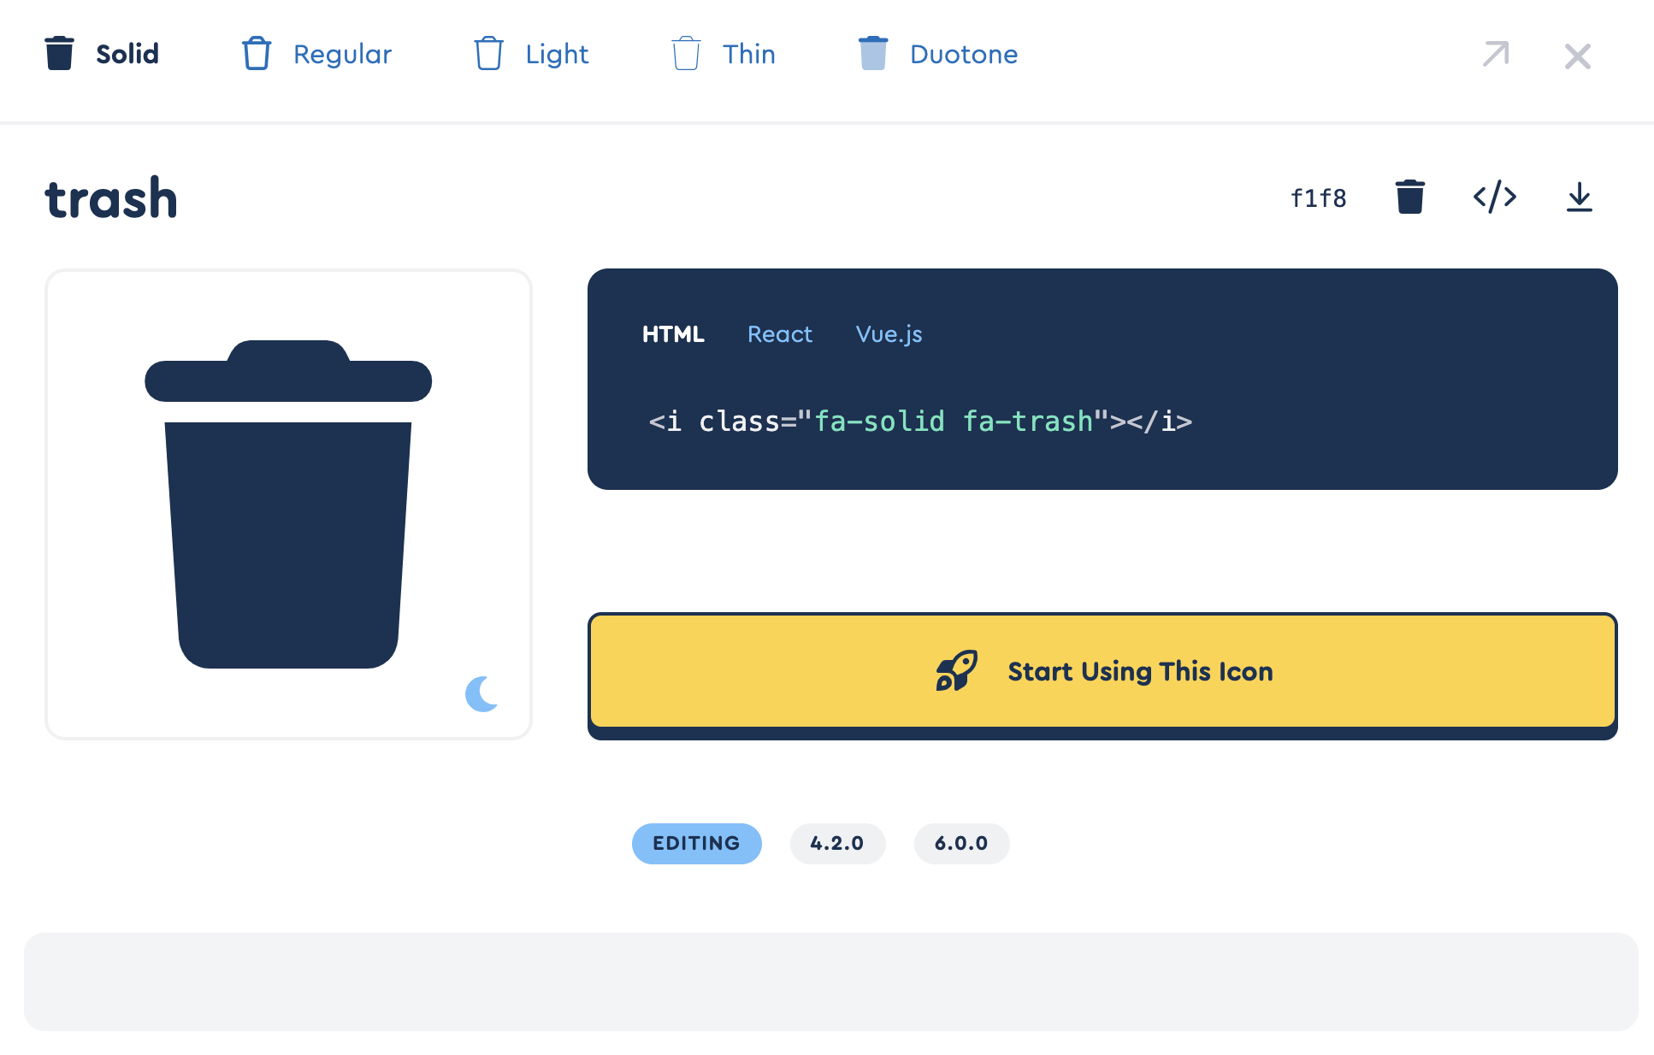Select the Duotone trash style

coord(936,54)
